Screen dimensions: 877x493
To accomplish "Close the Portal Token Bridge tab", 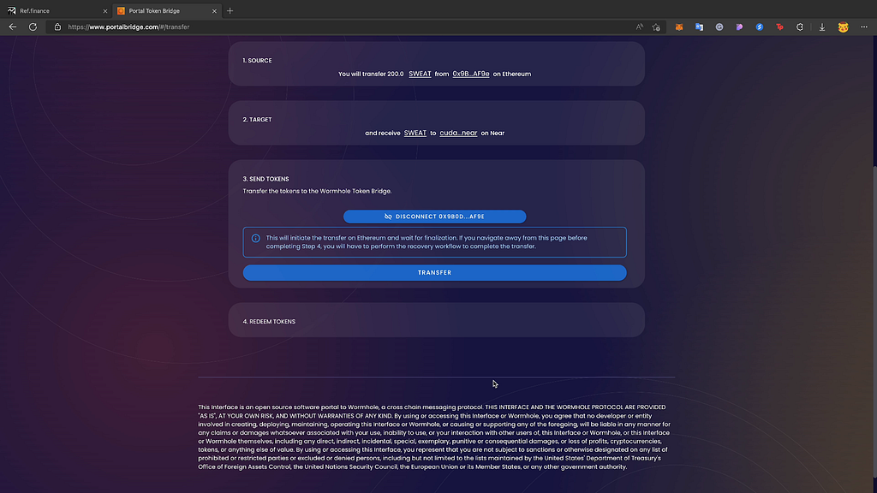I will click(x=214, y=11).
